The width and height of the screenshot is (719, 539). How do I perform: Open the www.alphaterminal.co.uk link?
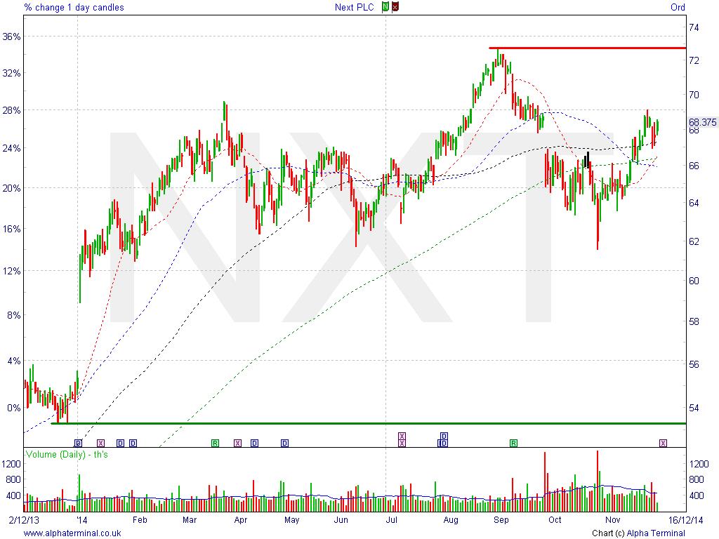tap(72, 533)
